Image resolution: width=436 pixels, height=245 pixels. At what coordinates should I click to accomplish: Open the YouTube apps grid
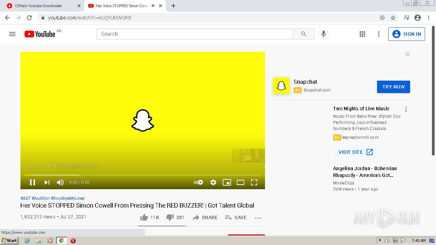coord(362,34)
